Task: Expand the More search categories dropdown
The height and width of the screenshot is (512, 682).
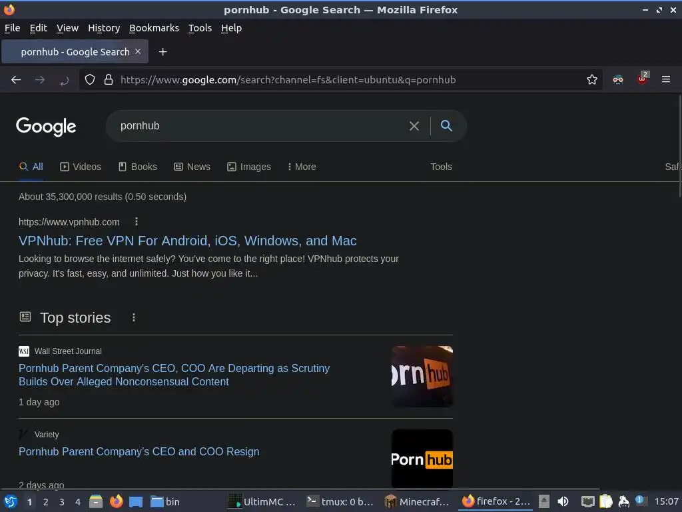Action: pos(302,167)
